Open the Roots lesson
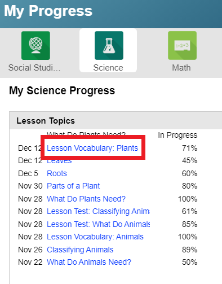The height and width of the screenshot is (284, 222). tap(57, 173)
